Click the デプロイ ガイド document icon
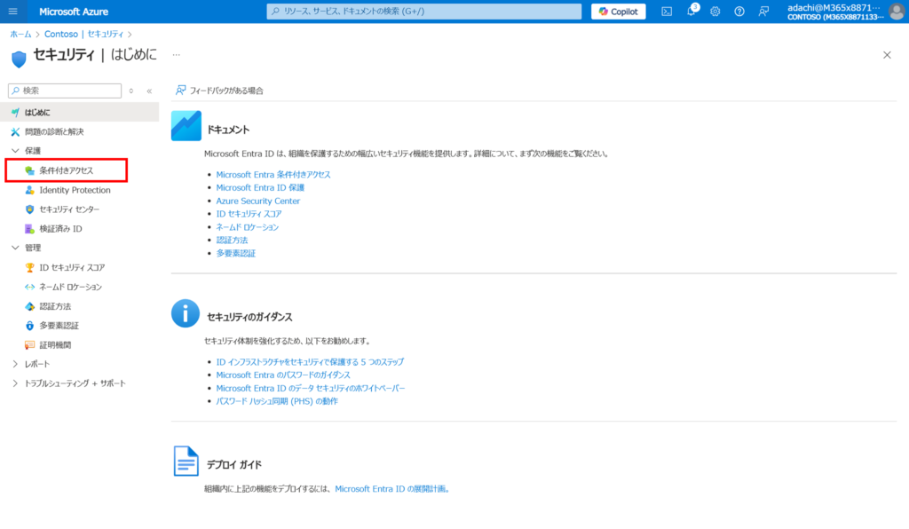The image size is (909, 529). pos(186,462)
